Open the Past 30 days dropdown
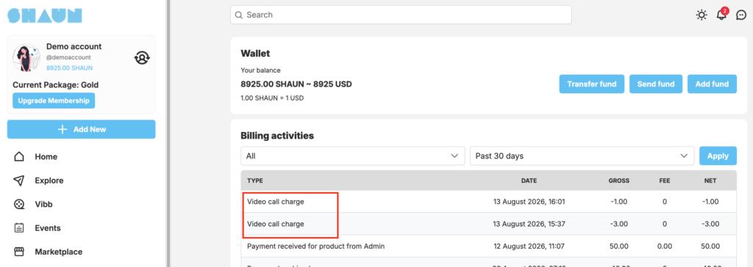 (582, 156)
